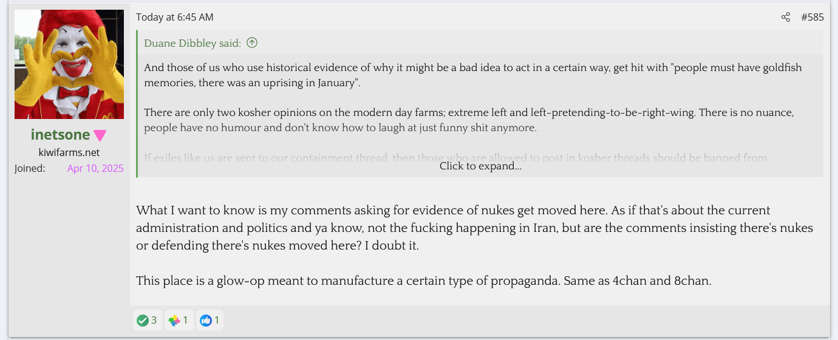The width and height of the screenshot is (838, 340).
Task: Click the blue thumbs-up reaction icon
Action: pos(206,320)
